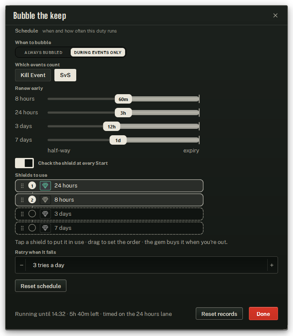Click the half-way slider scale label
The width and height of the screenshot is (293, 336).
(59, 150)
